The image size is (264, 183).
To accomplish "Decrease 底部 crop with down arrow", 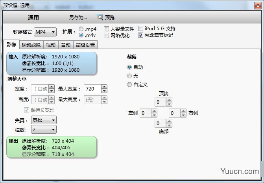I will (x=169, y=125).
